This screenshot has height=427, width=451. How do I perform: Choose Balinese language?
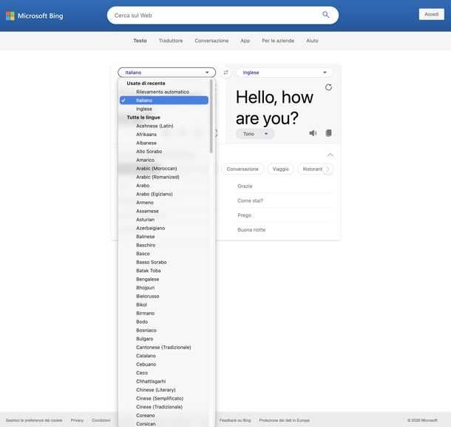164,237
